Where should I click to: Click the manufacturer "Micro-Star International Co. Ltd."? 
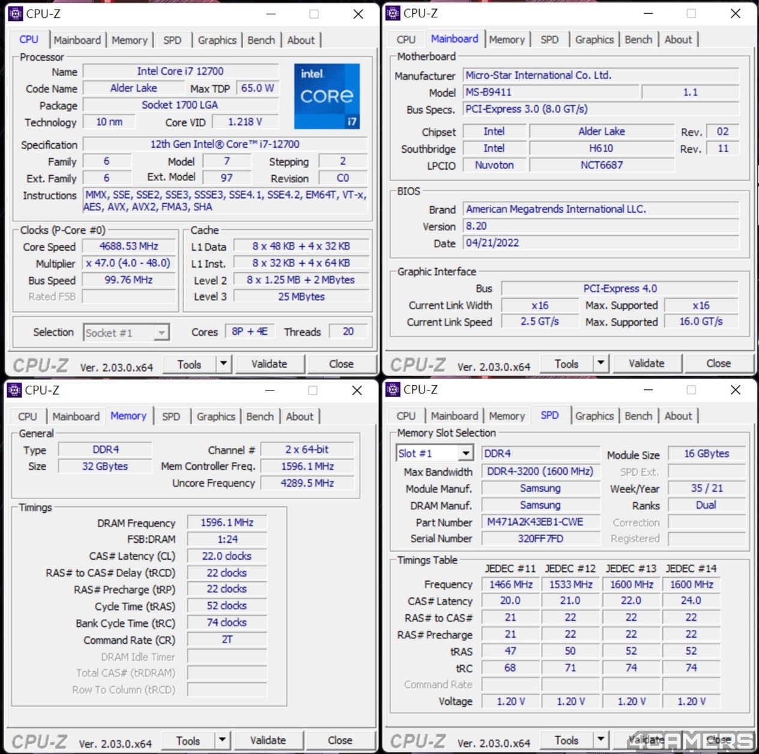tap(600, 76)
